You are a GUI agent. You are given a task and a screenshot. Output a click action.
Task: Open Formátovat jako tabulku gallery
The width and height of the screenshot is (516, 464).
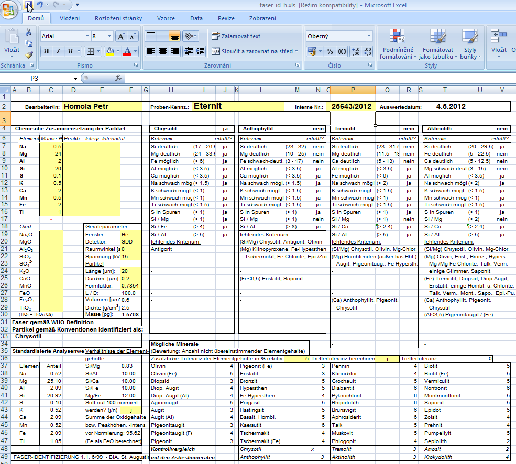coord(437,44)
